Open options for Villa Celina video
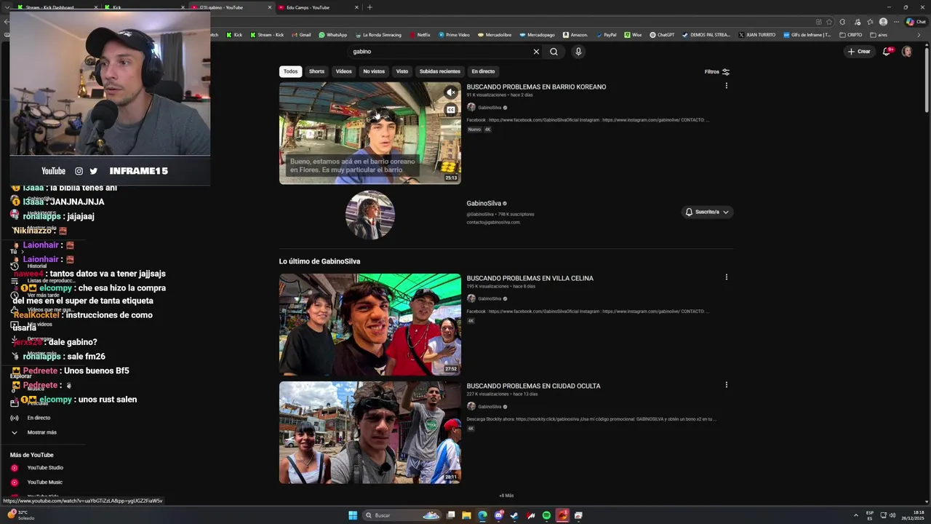The height and width of the screenshot is (524, 931). [726, 277]
